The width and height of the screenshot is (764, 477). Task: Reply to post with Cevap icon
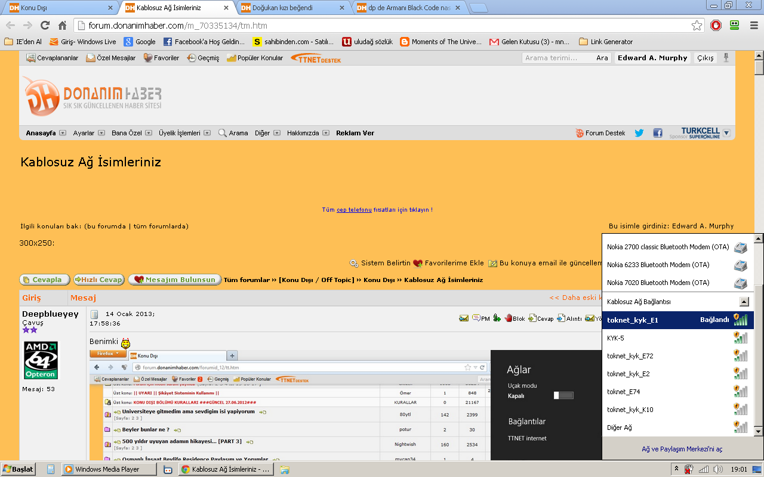[541, 318]
